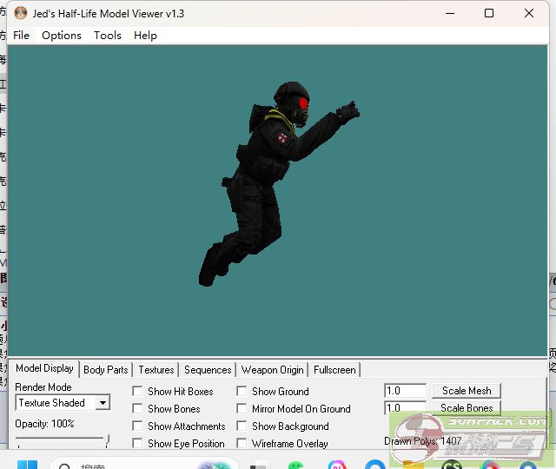
Task: Click the Scale Mesh value input field
Action: click(405, 391)
